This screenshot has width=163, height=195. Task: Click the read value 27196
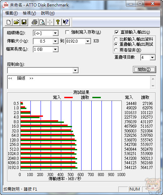tap(147, 104)
